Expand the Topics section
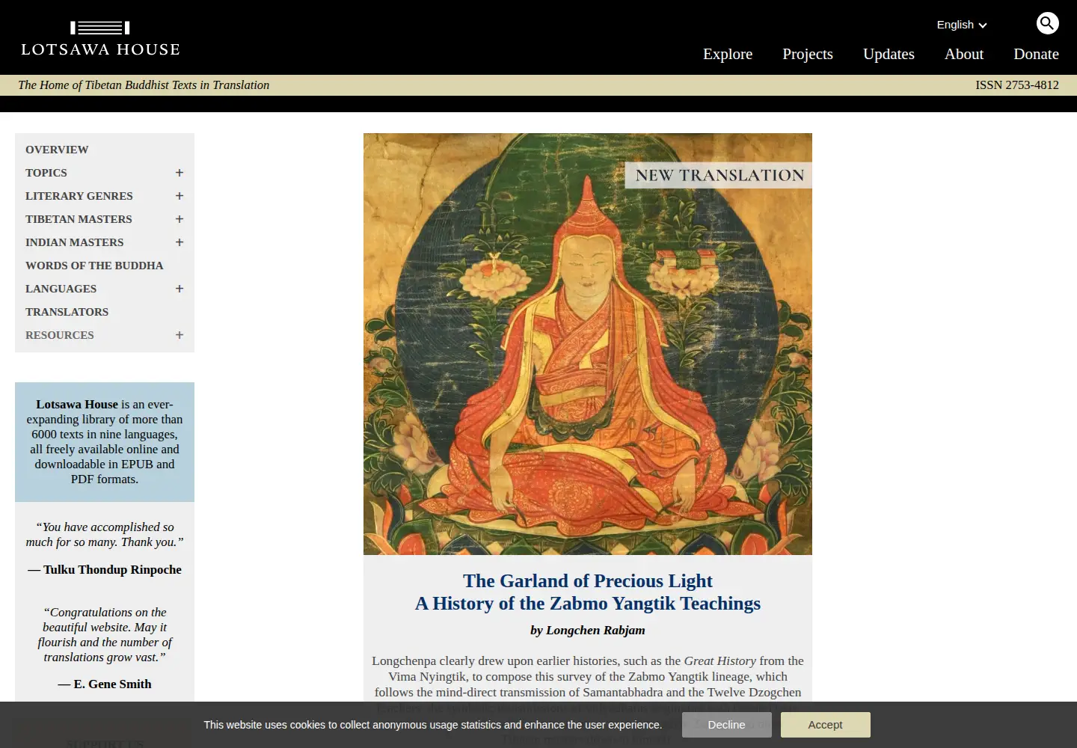This screenshot has height=748, width=1077. (x=179, y=173)
